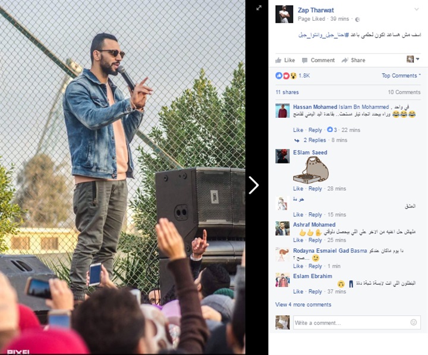
Task: Click the Comment speech bubble icon
Action: 304,60
